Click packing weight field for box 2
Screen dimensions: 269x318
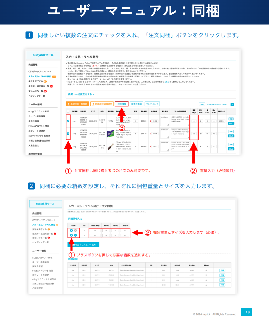pyautogui.click(x=95, y=235)
